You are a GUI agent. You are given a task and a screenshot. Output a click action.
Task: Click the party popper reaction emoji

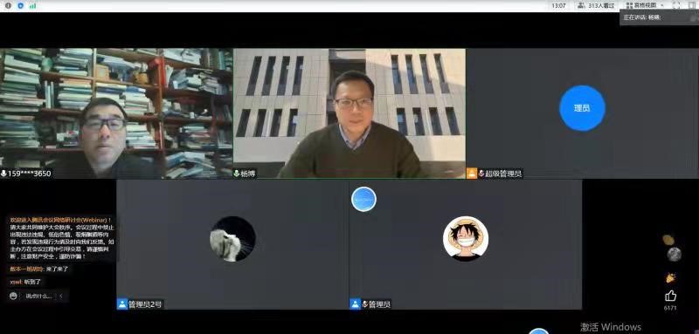pos(670,278)
